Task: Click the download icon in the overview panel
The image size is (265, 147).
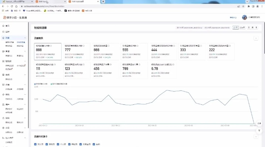Action: click(x=256, y=38)
